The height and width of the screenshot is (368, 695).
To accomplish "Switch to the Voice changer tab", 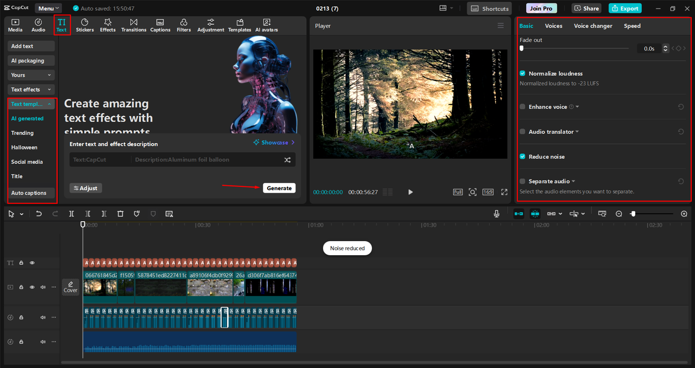I will click(593, 26).
